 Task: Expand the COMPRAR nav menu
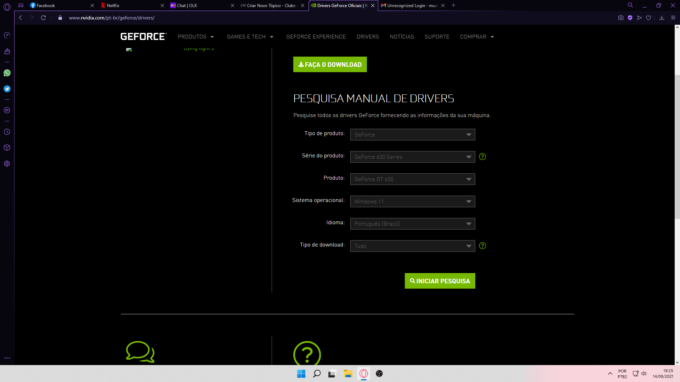coord(477,37)
